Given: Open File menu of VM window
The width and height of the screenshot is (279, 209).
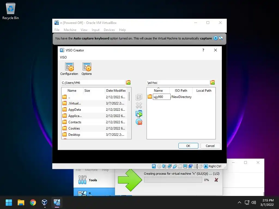Looking at the screenshot, I should (57, 30).
